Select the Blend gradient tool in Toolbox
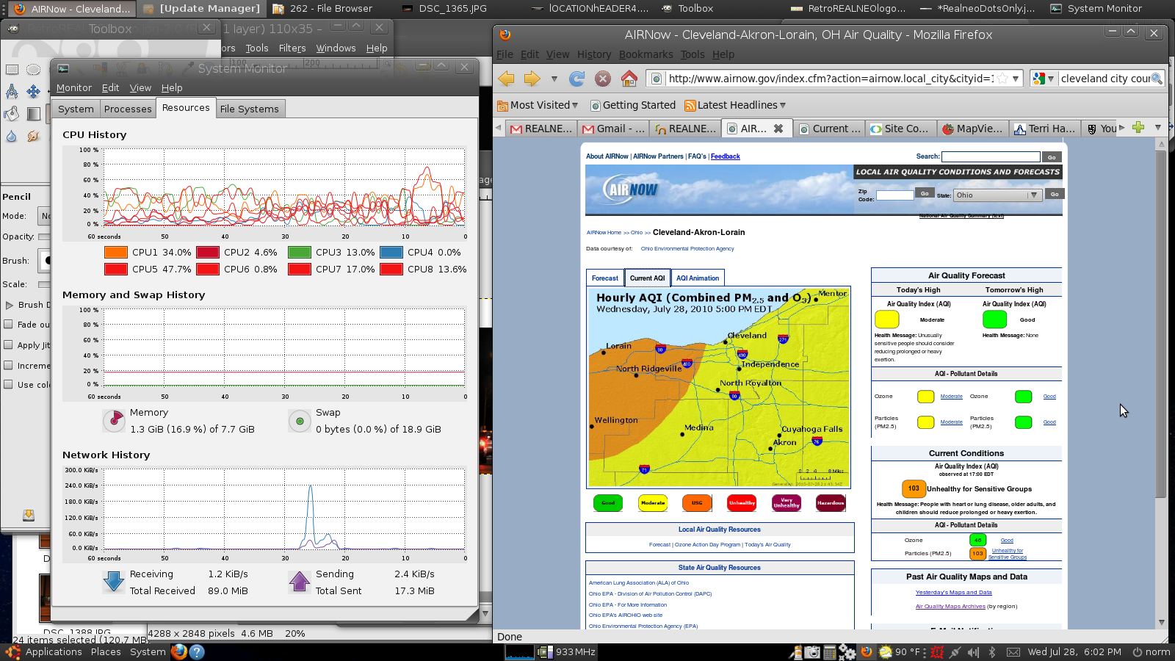 click(x=33, y=114)
